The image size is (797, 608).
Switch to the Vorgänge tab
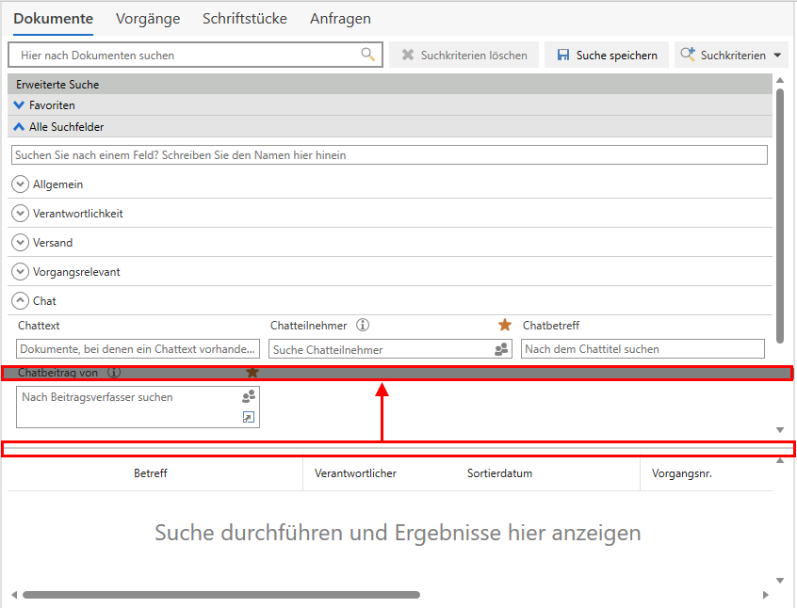146,19
